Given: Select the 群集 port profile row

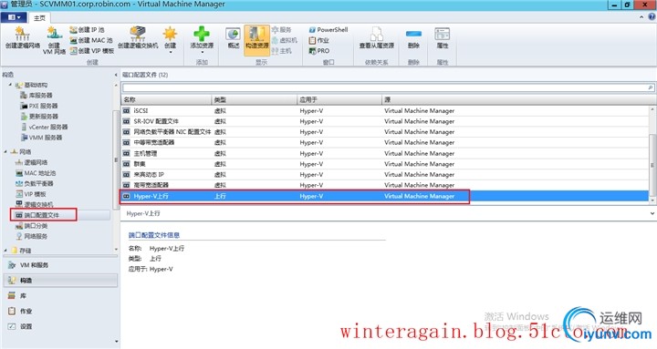Looking at the screenshot, I should coord(385,164).
